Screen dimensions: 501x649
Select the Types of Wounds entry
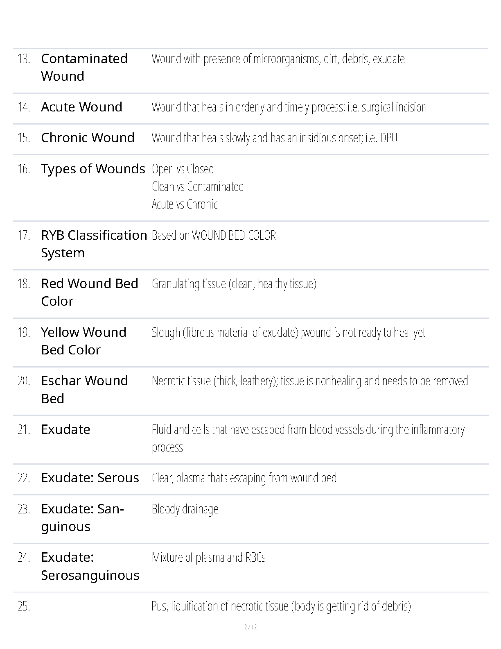(93, 169)
